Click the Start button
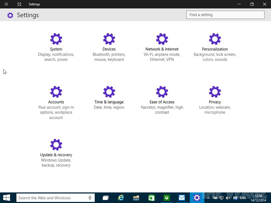This screenshot has height=203, width=271. point(6,198)
